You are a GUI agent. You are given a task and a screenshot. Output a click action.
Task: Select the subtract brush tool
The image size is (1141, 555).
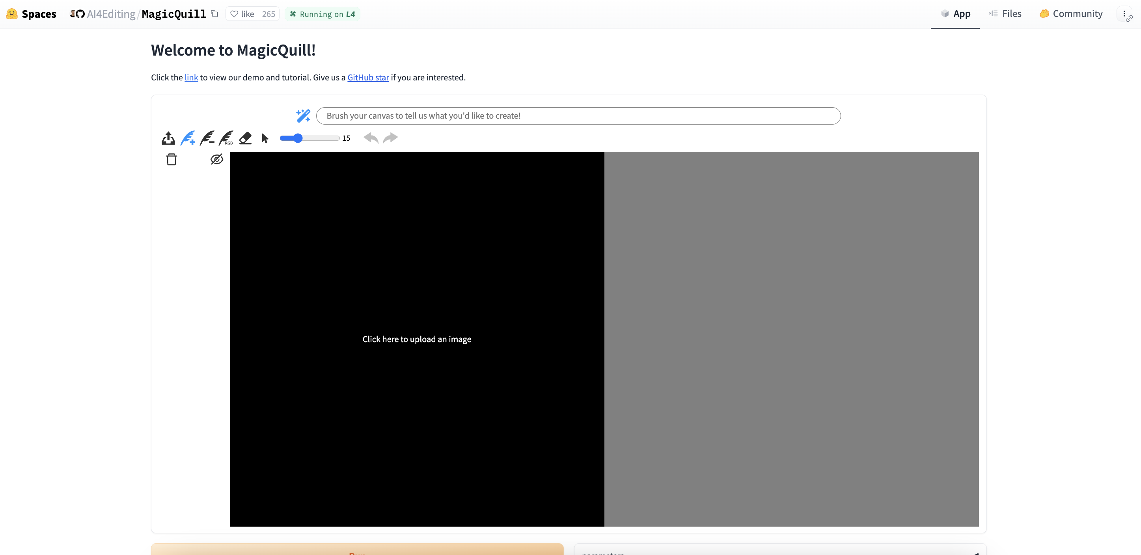point(207,138)
